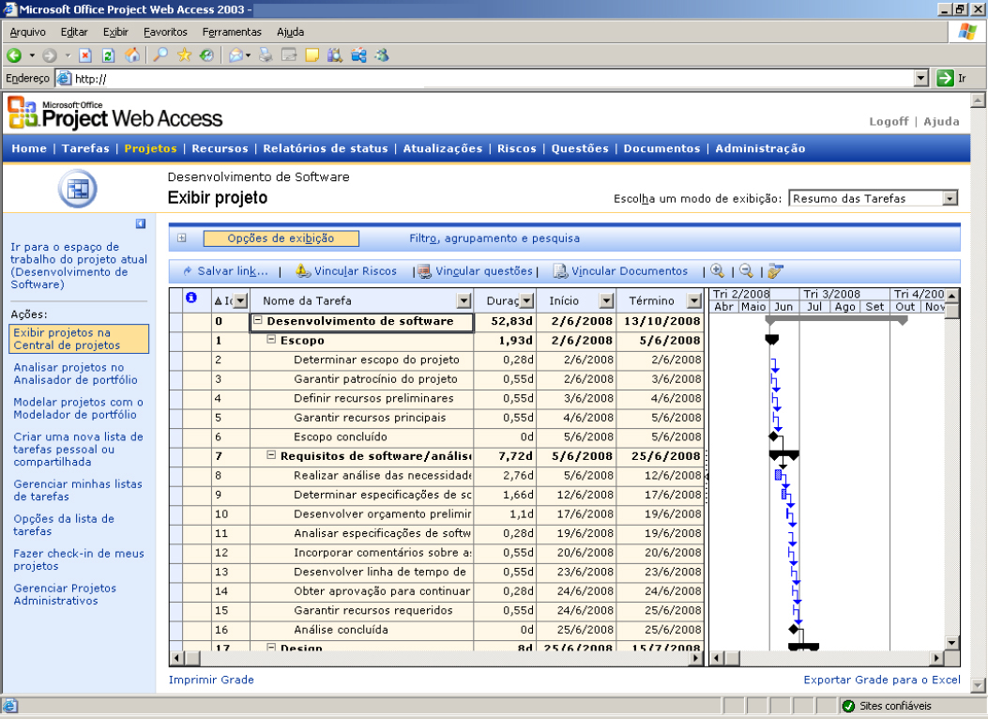Image resolution: width=988 pixels, height=719 pixels.
Task: Click the Zoom out magnifier icon
Action: (x=746, y=271)
